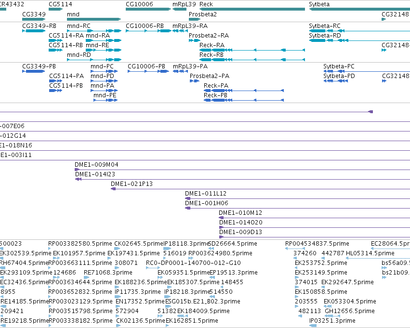The height and width of the screenshot is (328, 410).
Task: Open the CG10006-PB protein feature
Action: (148, 71)
